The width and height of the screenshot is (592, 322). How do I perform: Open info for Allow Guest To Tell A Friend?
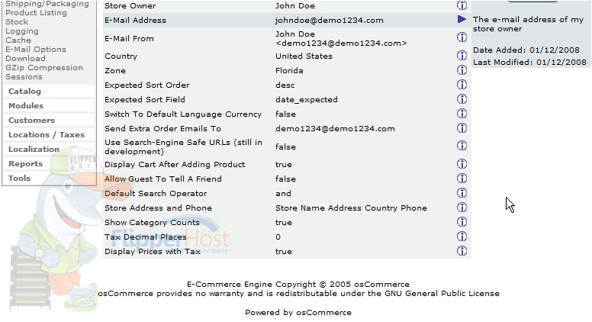(x=462, y=179)
